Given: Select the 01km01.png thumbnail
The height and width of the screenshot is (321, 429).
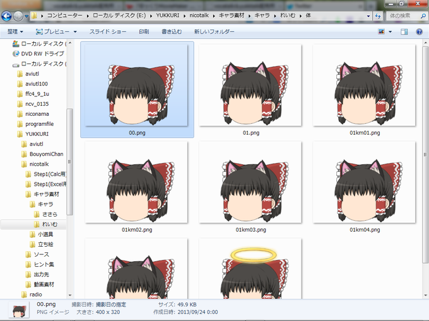Looking at the screenshot, I should 364,85.
